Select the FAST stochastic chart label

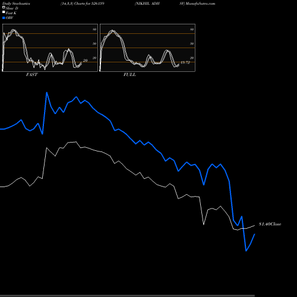pos(31,75)
